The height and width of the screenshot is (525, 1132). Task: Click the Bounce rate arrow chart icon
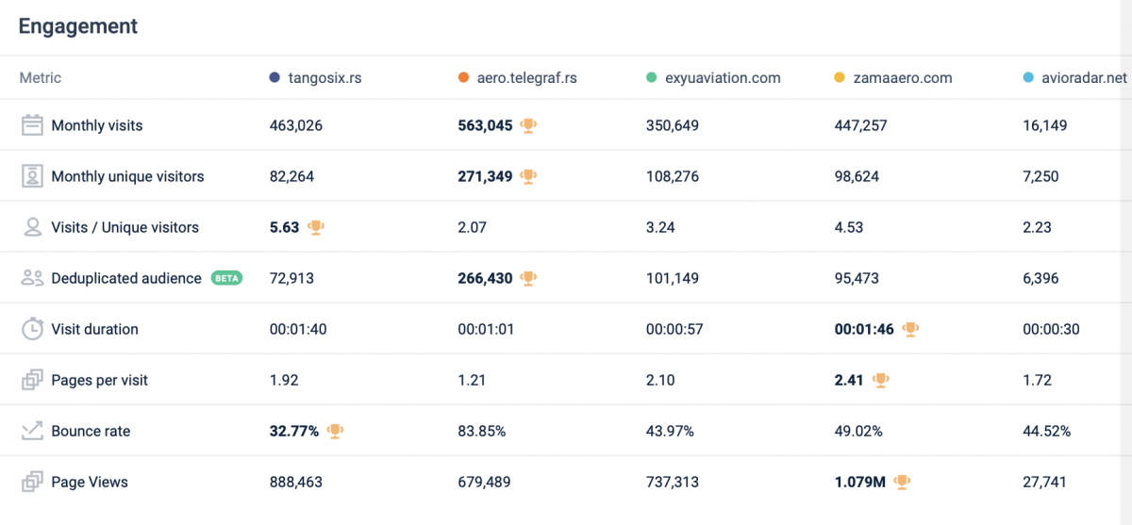33,431
